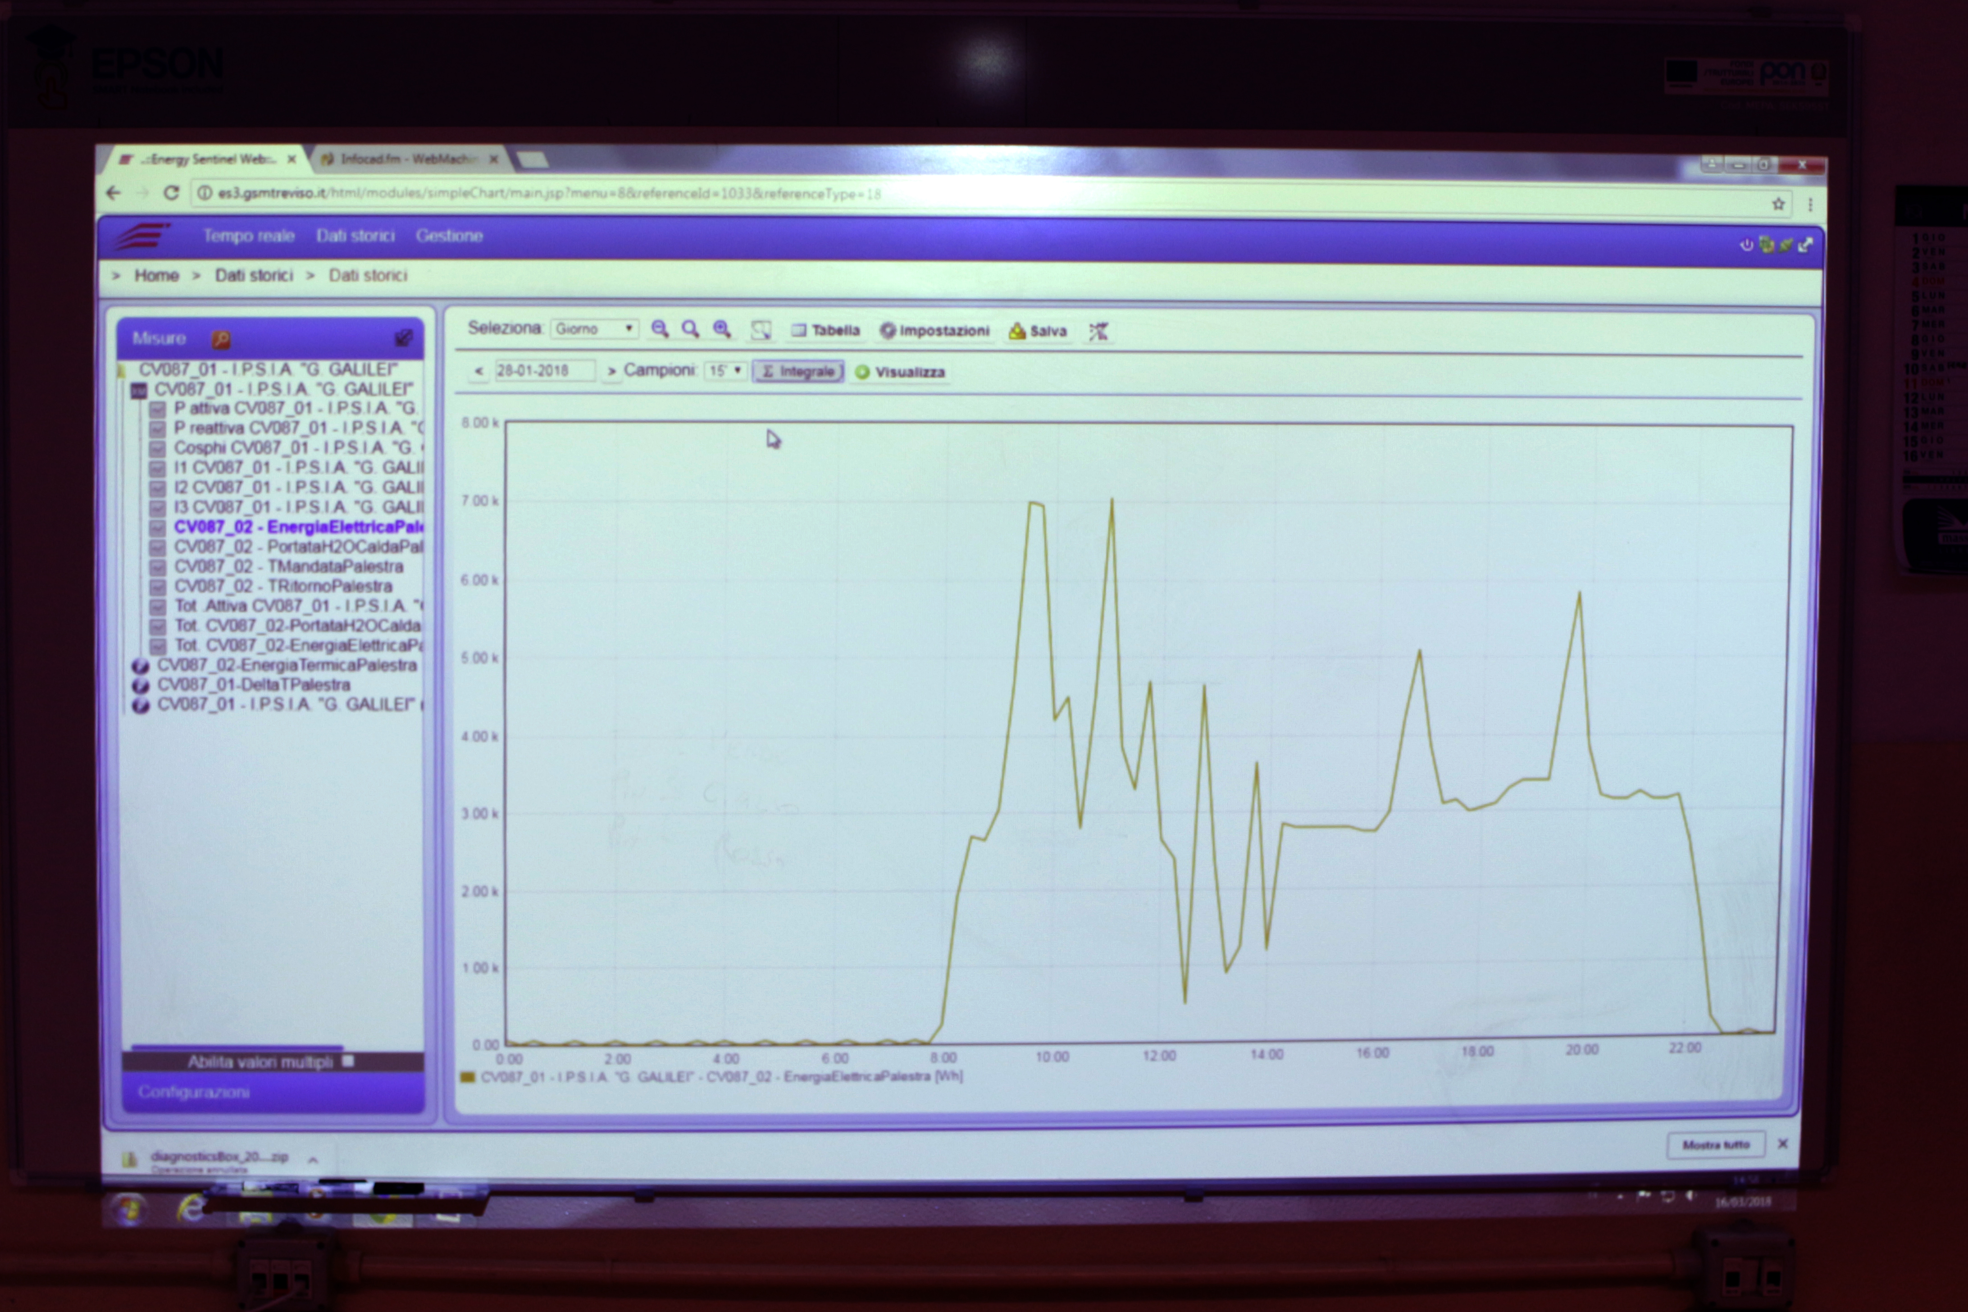
Task: Click the Mostra tutto downloads button
Action: (1716, 1145)
